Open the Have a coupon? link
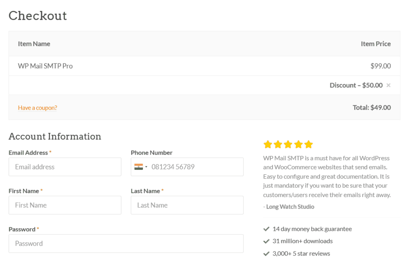 click(37, 108)
